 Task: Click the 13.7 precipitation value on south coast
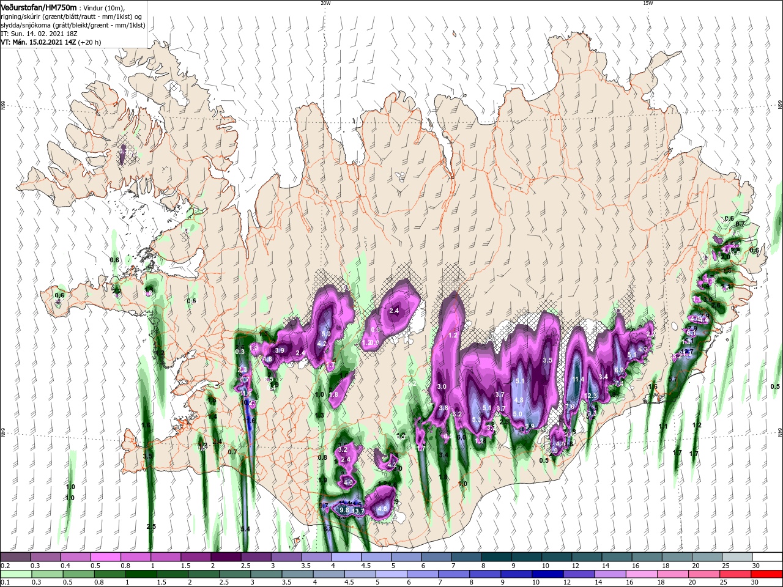(x=359, y=511)
